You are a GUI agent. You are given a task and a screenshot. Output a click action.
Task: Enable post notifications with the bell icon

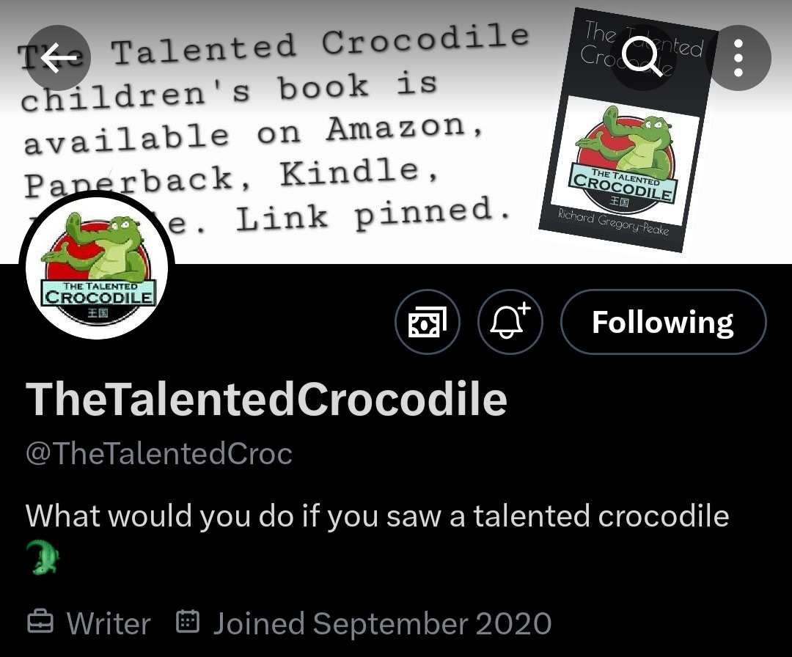[510, 322]
